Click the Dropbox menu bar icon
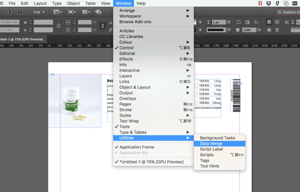This screenshot has width=300, height=192. 269,3
